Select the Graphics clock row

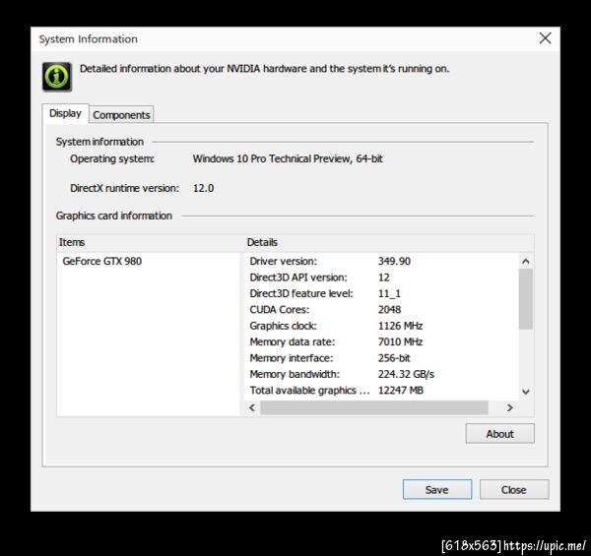(x=381, y=326)
